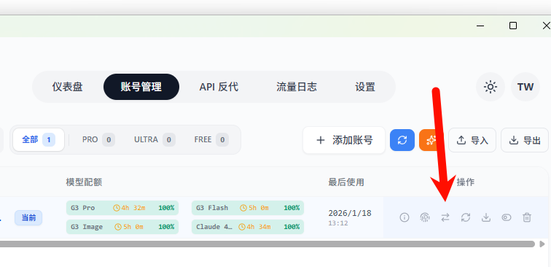Image resolution: width=551 pixels, height=267 pixels.
Task: Delete the account trash icon
Action: coord(527,217)
